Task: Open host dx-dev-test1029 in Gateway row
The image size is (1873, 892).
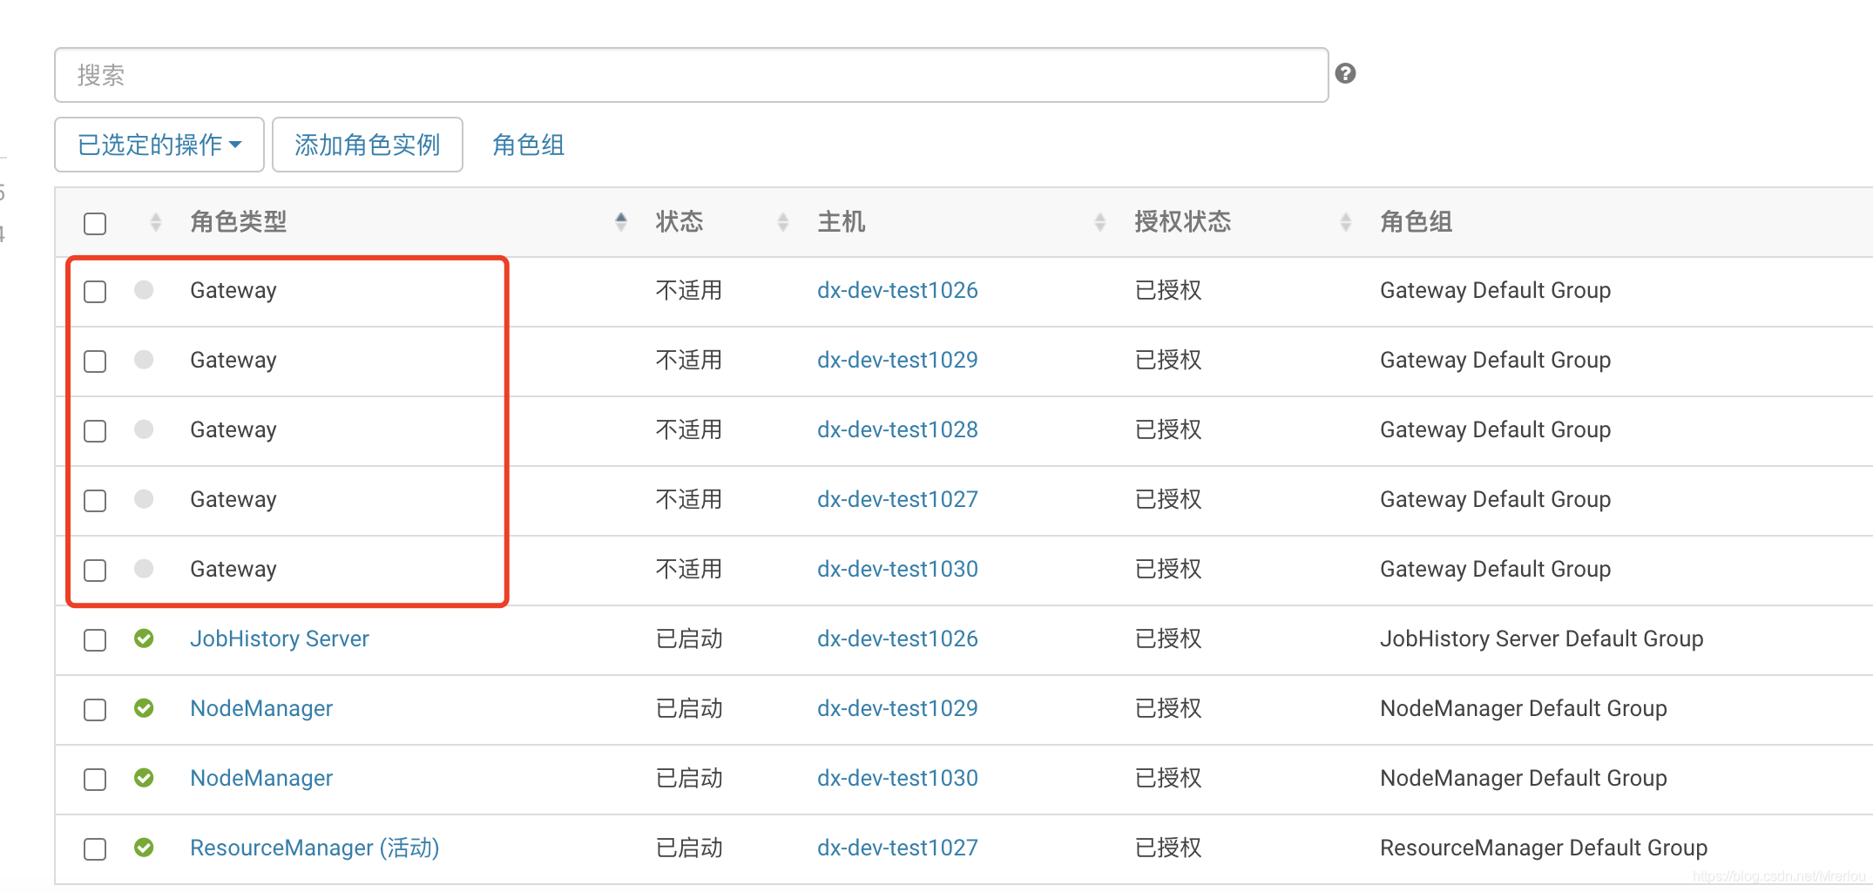Action: pos(897,360)
